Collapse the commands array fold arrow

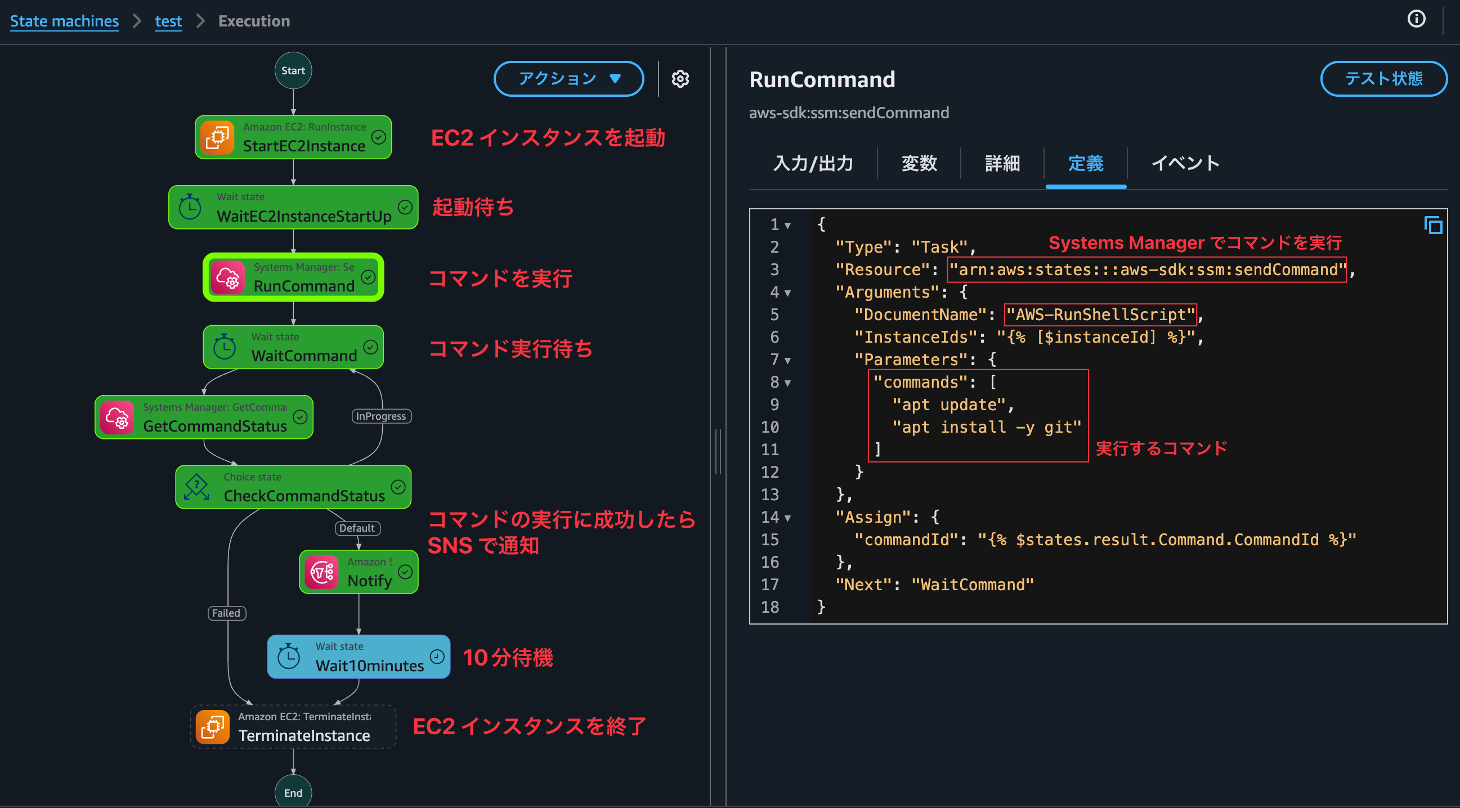click(x=787, y=383)
